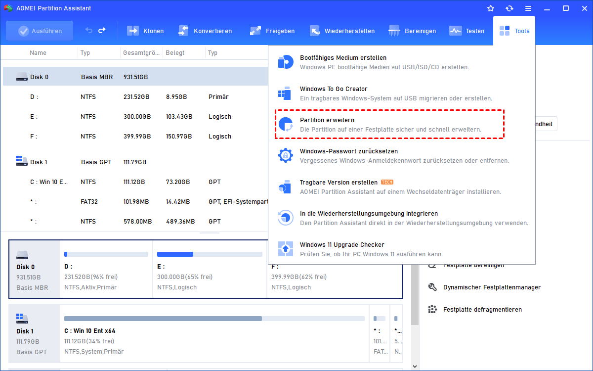Click the Partition erweitern pie icon
593x371 pixels.
click(x=286, y=124)
